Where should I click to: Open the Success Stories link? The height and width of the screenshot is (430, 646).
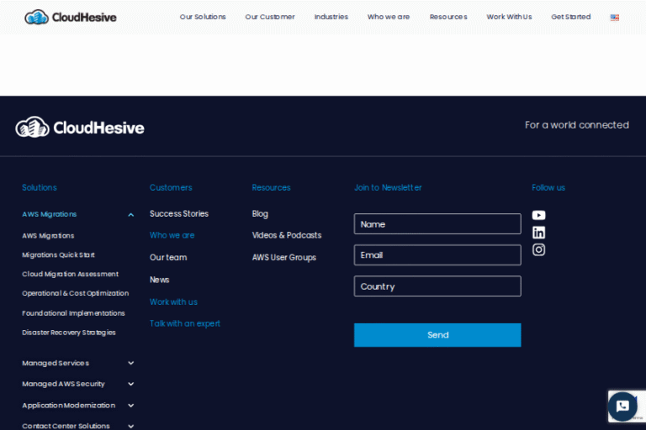[x=179, y=214]
